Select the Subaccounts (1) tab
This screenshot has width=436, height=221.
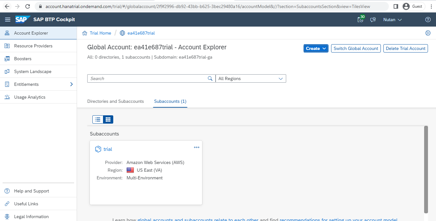click(x=170, y=101)
